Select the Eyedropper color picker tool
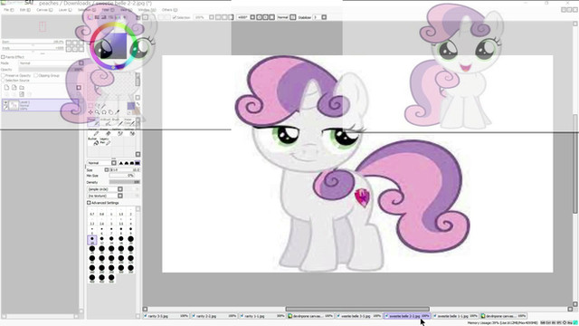579x326 pixels. (x=118, y=112)
